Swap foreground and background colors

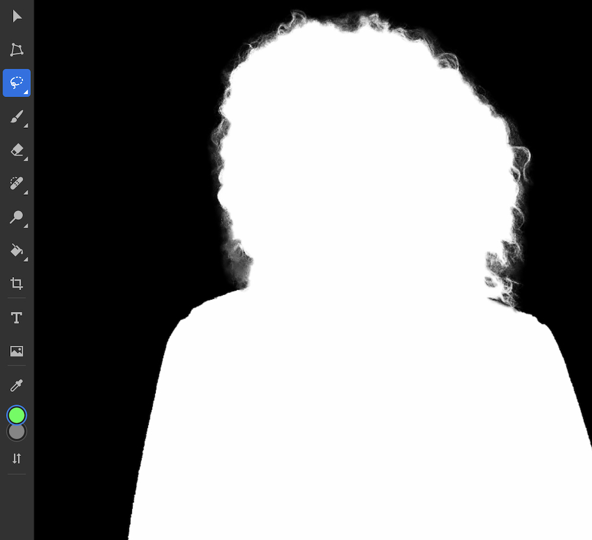(x=17, y=458)
